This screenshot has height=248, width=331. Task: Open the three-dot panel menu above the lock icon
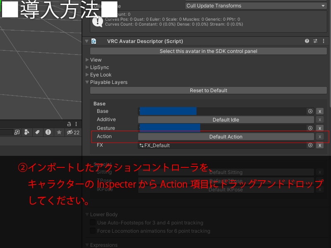click(x=76, y=124)
